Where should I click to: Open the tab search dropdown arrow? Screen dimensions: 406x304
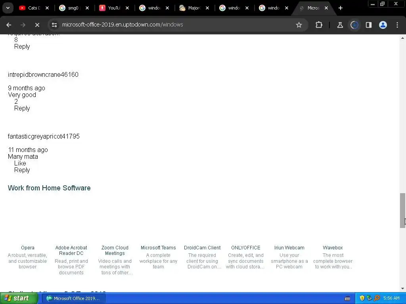[x=8, y=8]
